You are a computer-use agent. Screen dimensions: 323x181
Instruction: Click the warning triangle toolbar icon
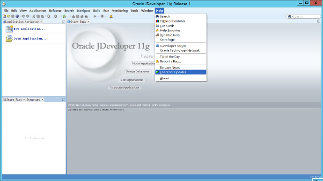click(x=111, y=16)
